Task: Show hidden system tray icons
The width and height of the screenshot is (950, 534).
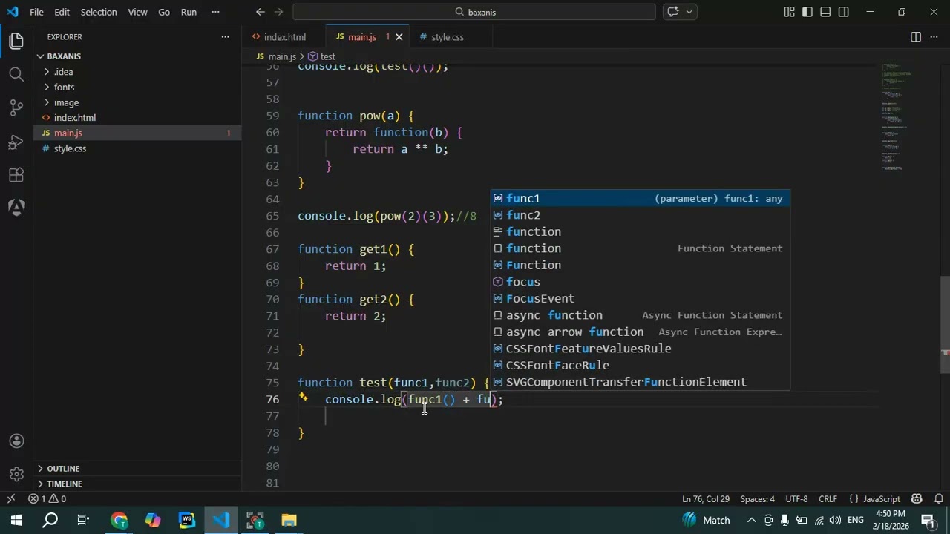Action: click(x=751, y=520)
